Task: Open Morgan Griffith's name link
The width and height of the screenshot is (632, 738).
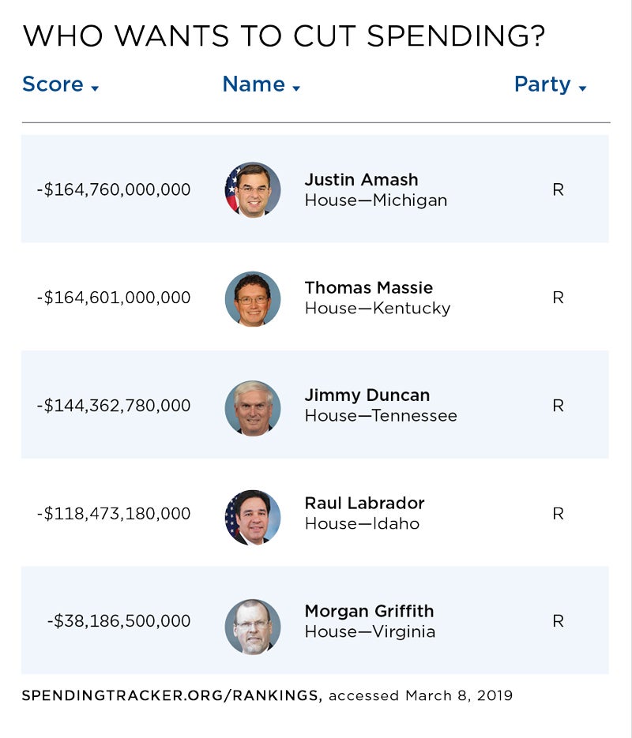Action: pyautogui.click(x=369, y=612)
